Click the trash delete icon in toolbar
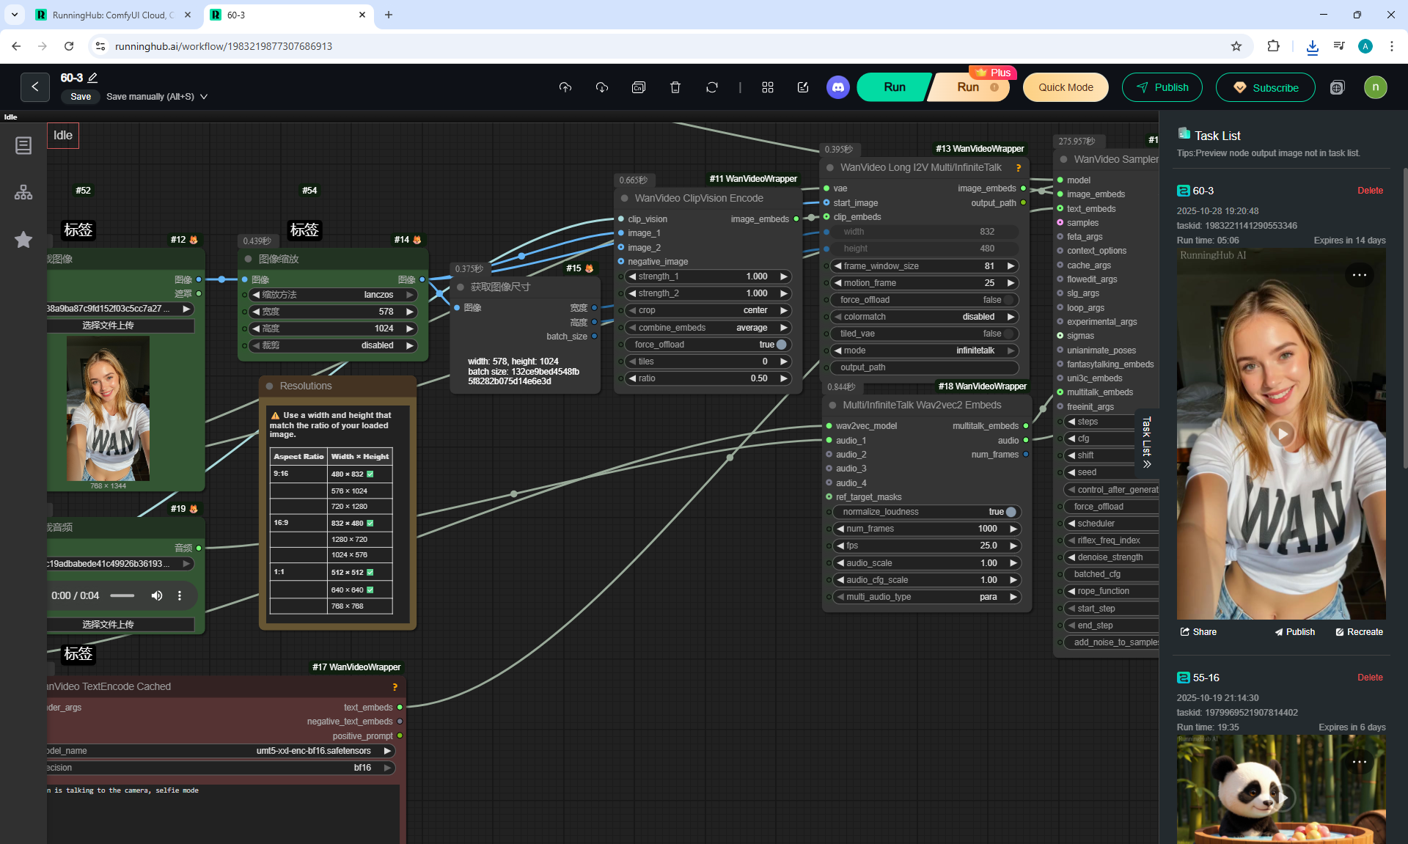The width and height of the screenshot is (1408, 844). click(675, 87)
